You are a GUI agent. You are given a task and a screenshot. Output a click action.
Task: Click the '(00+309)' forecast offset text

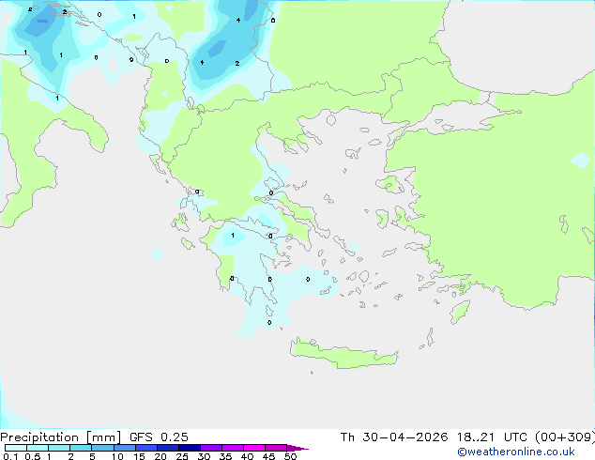click(x=565, y=437)
